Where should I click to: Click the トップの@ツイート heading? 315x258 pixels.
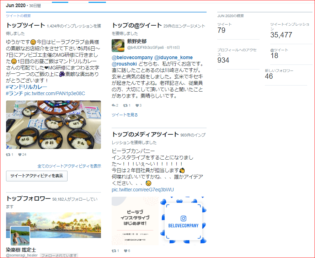[137, 25]
